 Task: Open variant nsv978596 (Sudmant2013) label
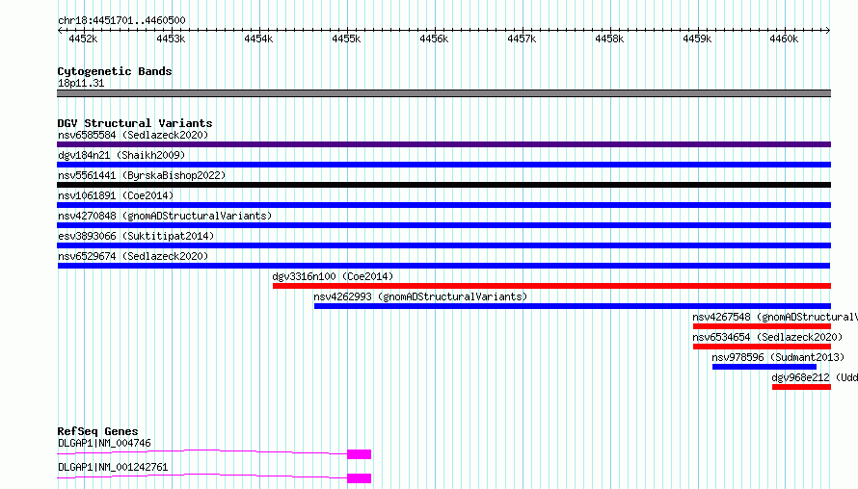778,357
